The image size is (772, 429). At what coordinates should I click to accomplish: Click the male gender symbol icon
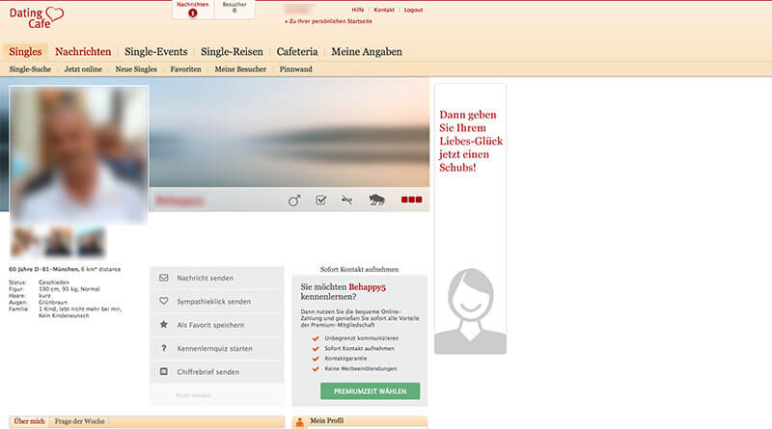click(294, 201)
